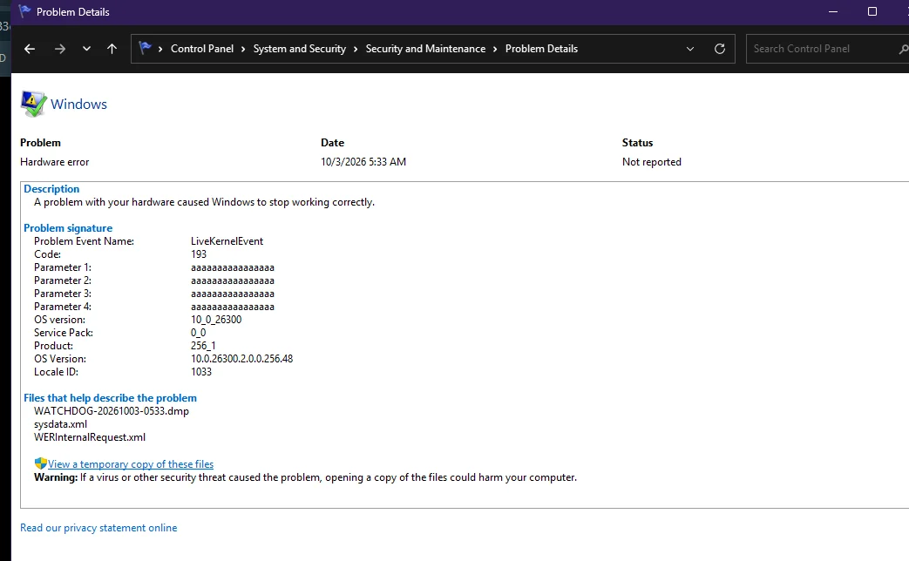Go back using the back arrow
Screen dimensions: 909x561
pos(30,49)
